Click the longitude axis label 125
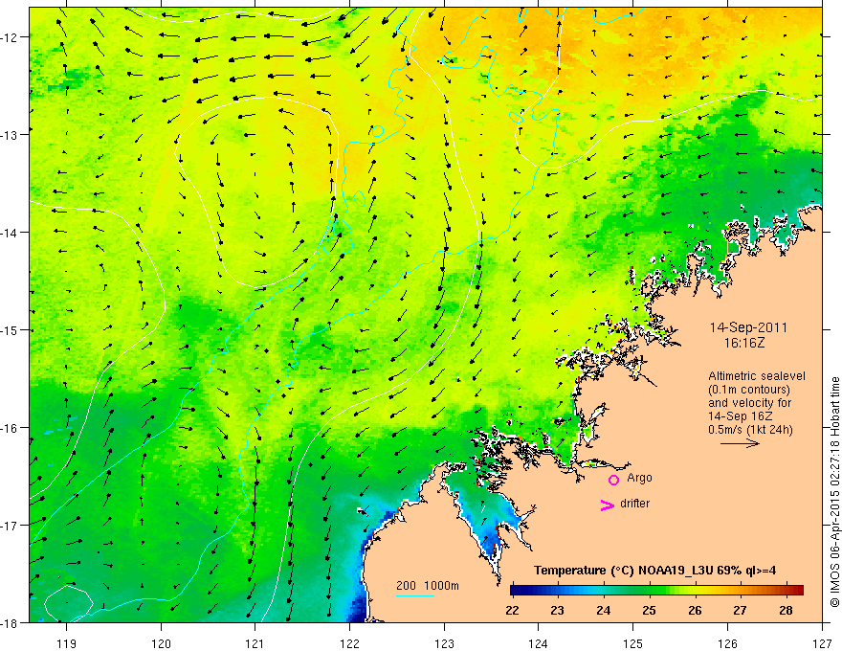Screen dimensions: 842x651 click(633, 643)
